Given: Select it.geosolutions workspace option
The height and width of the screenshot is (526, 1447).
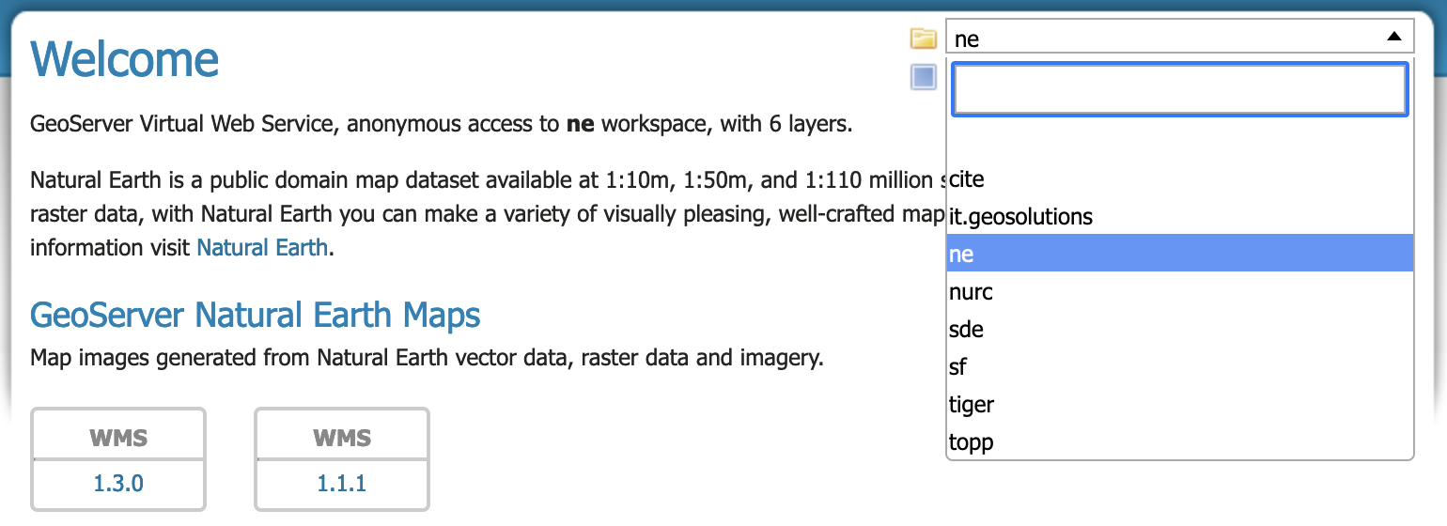Looking at the screenshot, I should coord(1180,217).
